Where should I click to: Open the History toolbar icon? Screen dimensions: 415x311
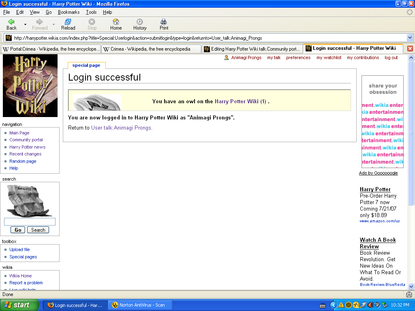(139, 22)
